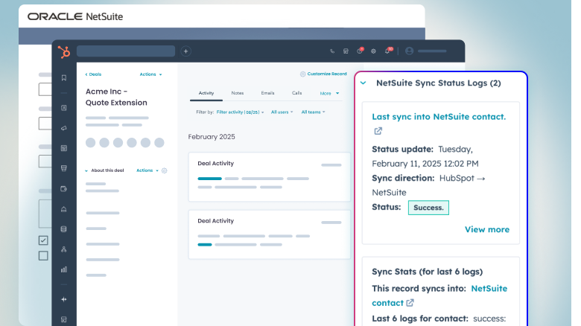Screen dimensions: 581x326
Task: Open the marketing megaphone sidebar icon
Action: click(x=64, y=128)
